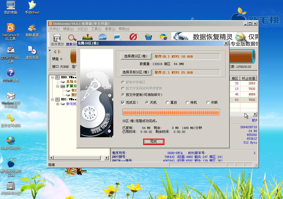Expand the 新毛桃 tree node
Screen dimensions: 283x199
[57, 104]
